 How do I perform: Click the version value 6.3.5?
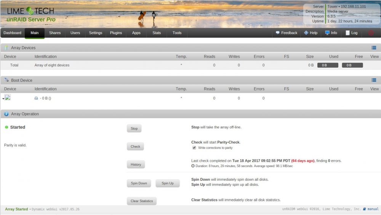click(x=331, y=16)
